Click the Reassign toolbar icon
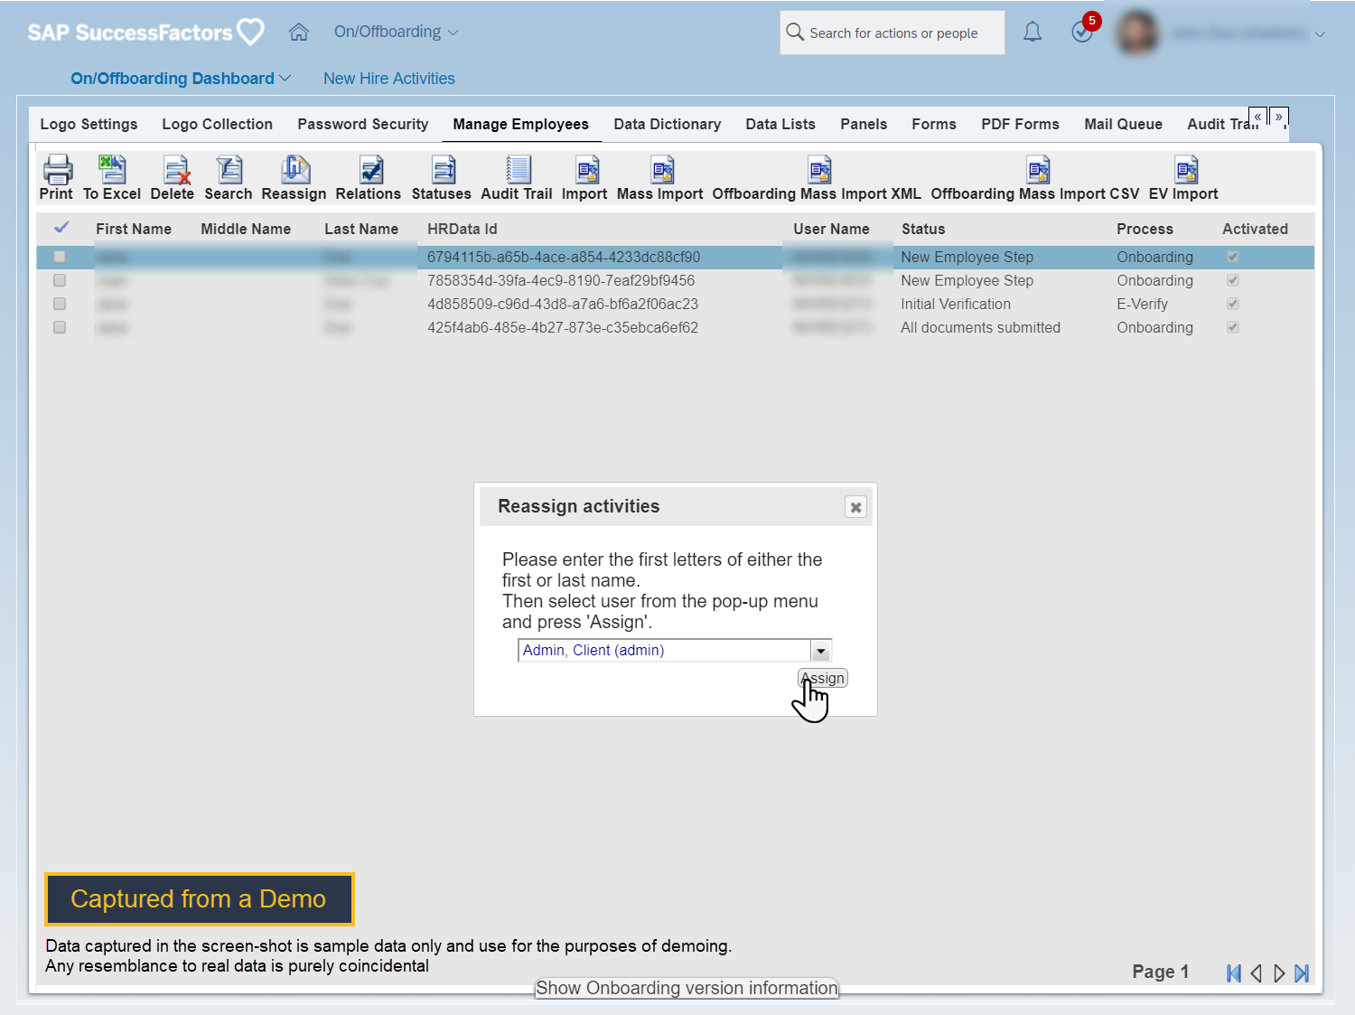 point(295,169)
